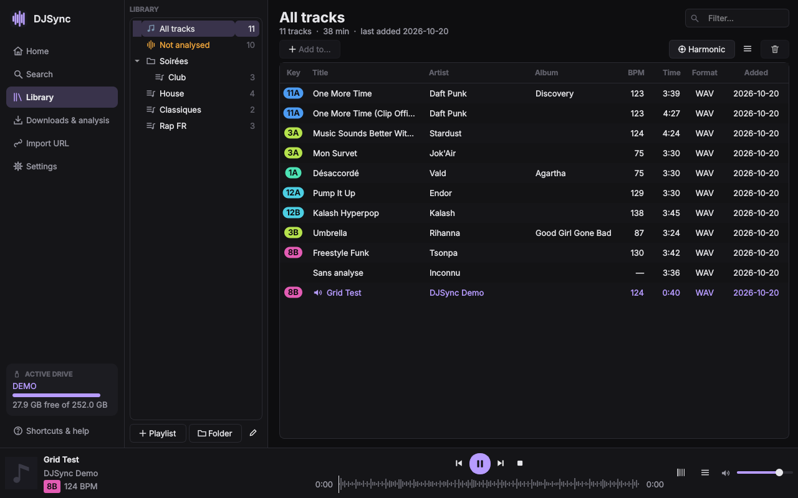Sort tracks by the Key column header

(x=293, y=73)
